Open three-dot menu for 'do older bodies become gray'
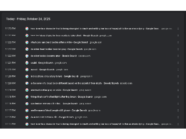The image size is (186, 139). [x=178, y=56]
